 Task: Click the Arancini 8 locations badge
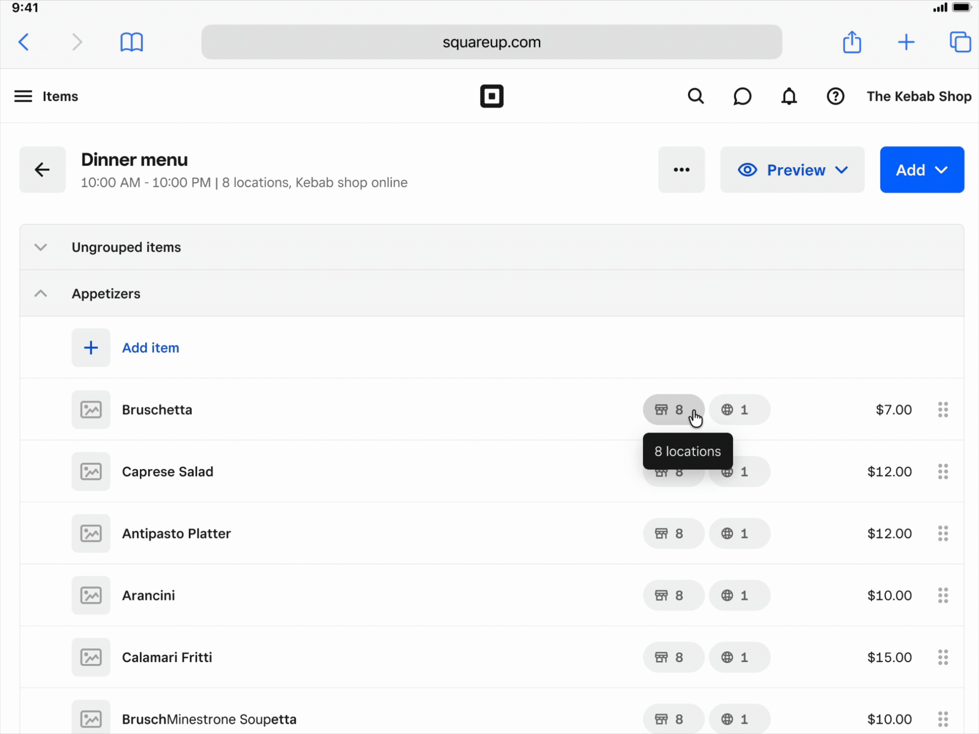[673, 595]
